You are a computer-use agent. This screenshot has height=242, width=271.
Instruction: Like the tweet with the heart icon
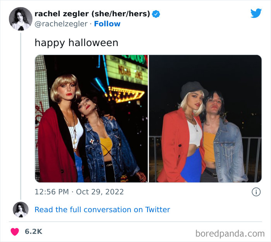point(15,232)
